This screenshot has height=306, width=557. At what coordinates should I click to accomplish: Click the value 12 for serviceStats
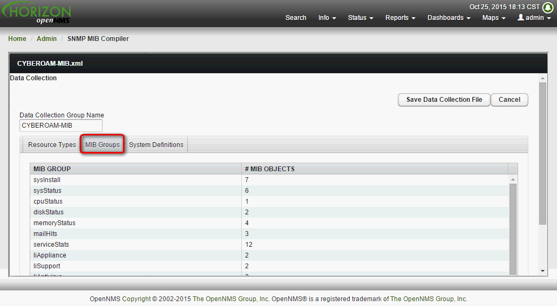[x=249, y=244]
